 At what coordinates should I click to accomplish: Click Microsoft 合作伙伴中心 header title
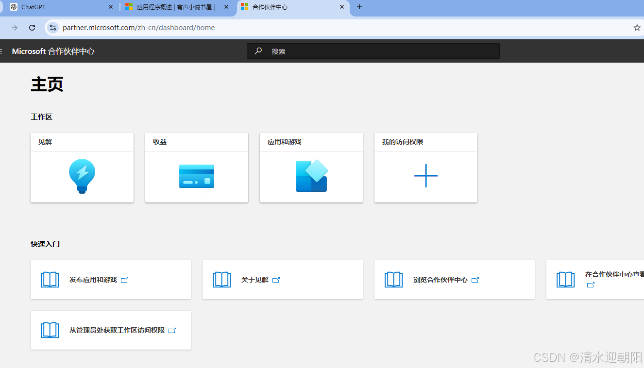pyautogui.click(x=53, y=51)
